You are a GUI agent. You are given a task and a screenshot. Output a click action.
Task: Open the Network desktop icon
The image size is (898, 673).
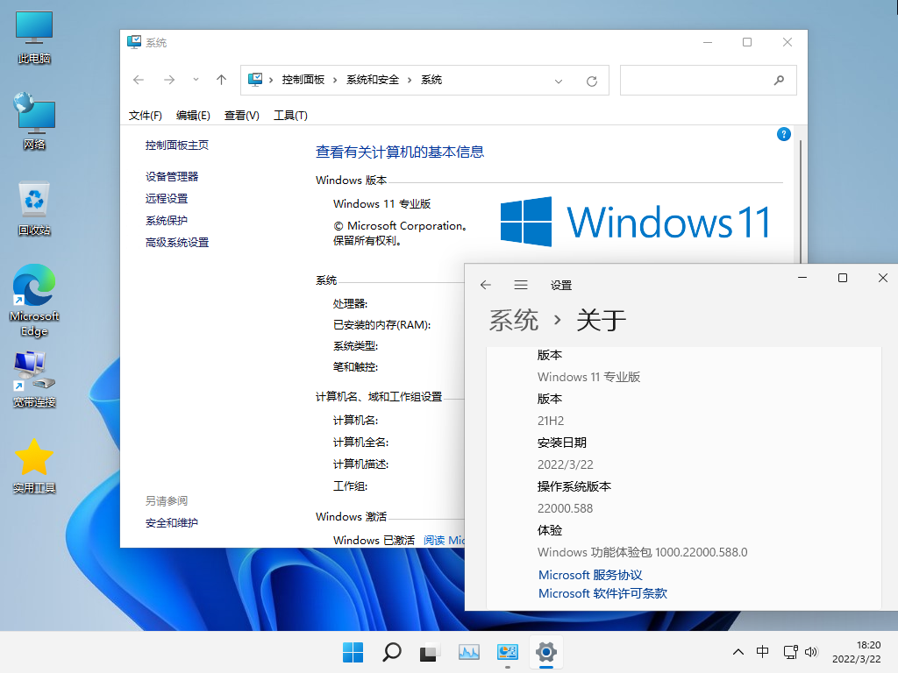34,121
